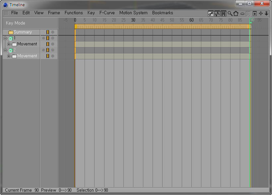Click the home icon to frame all
Viewport: 272px width, 195px height.
pos(236,14)
